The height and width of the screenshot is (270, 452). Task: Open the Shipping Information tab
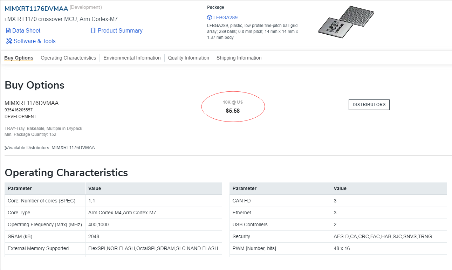[x=239, y=58]
